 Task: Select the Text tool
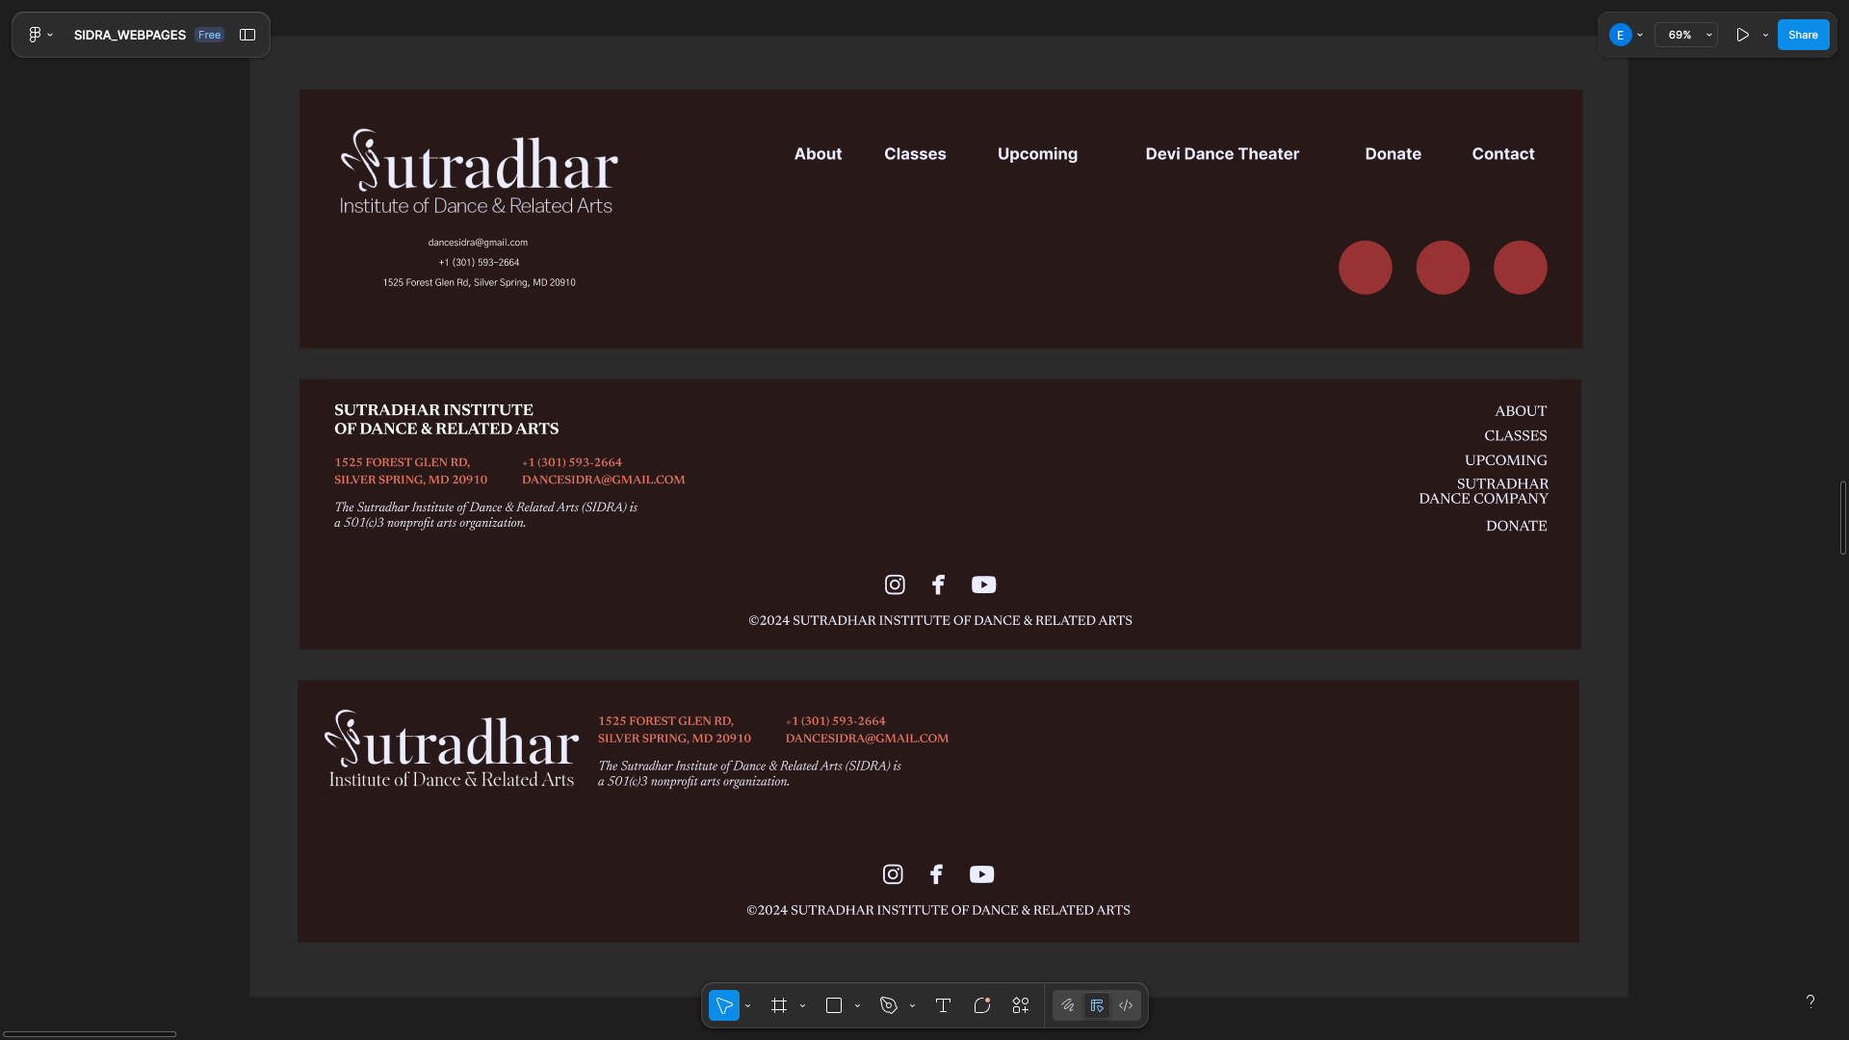[x=943, y=1005]
